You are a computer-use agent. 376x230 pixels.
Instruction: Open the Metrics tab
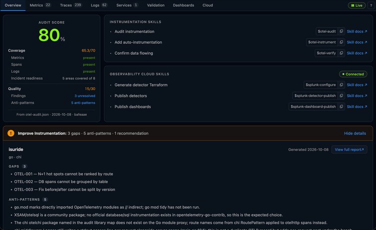pos(40,5)
